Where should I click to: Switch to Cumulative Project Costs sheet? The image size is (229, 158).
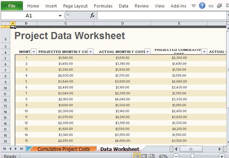(x=64, y=149)
